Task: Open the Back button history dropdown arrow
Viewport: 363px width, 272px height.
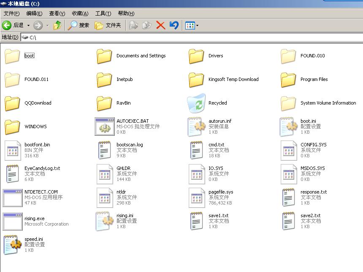Action: click(28, 25)
